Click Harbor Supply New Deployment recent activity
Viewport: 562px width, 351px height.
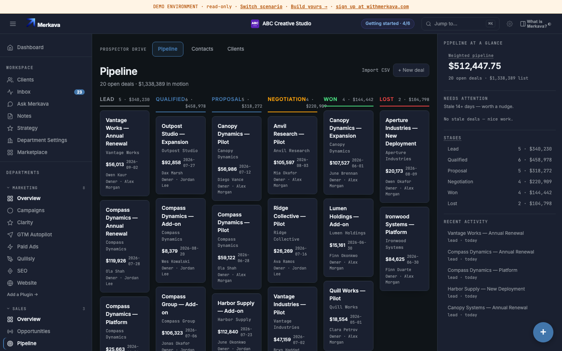[500, 292]
